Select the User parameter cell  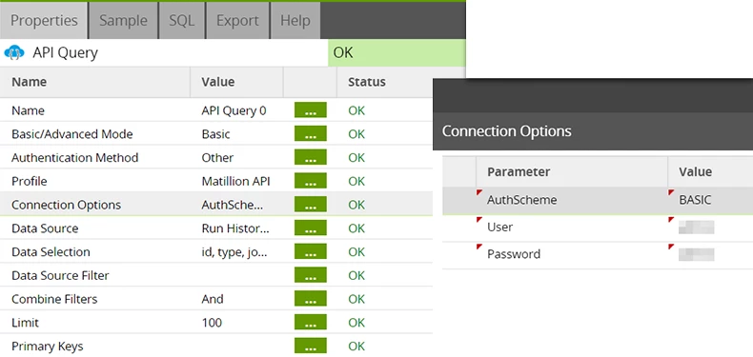click(572, 227)
